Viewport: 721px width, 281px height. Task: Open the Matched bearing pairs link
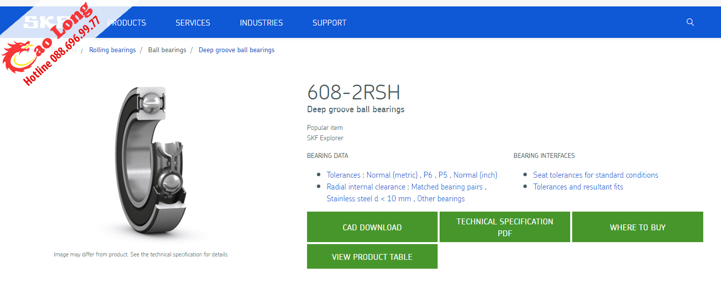coord(447,187)
